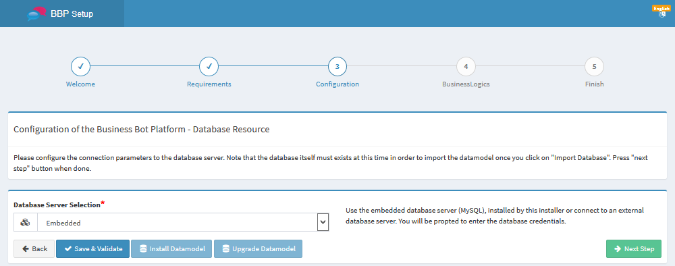Select step 5 Finish circle
Image resolution: width=675 pixels, height=266 pixels.
point(594,67)
